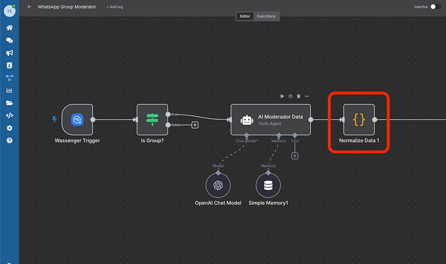The image size is (446, 264).
Task: Select the Normalize Data 1 node
Action: pyautogui.click(x=358, y=119)
